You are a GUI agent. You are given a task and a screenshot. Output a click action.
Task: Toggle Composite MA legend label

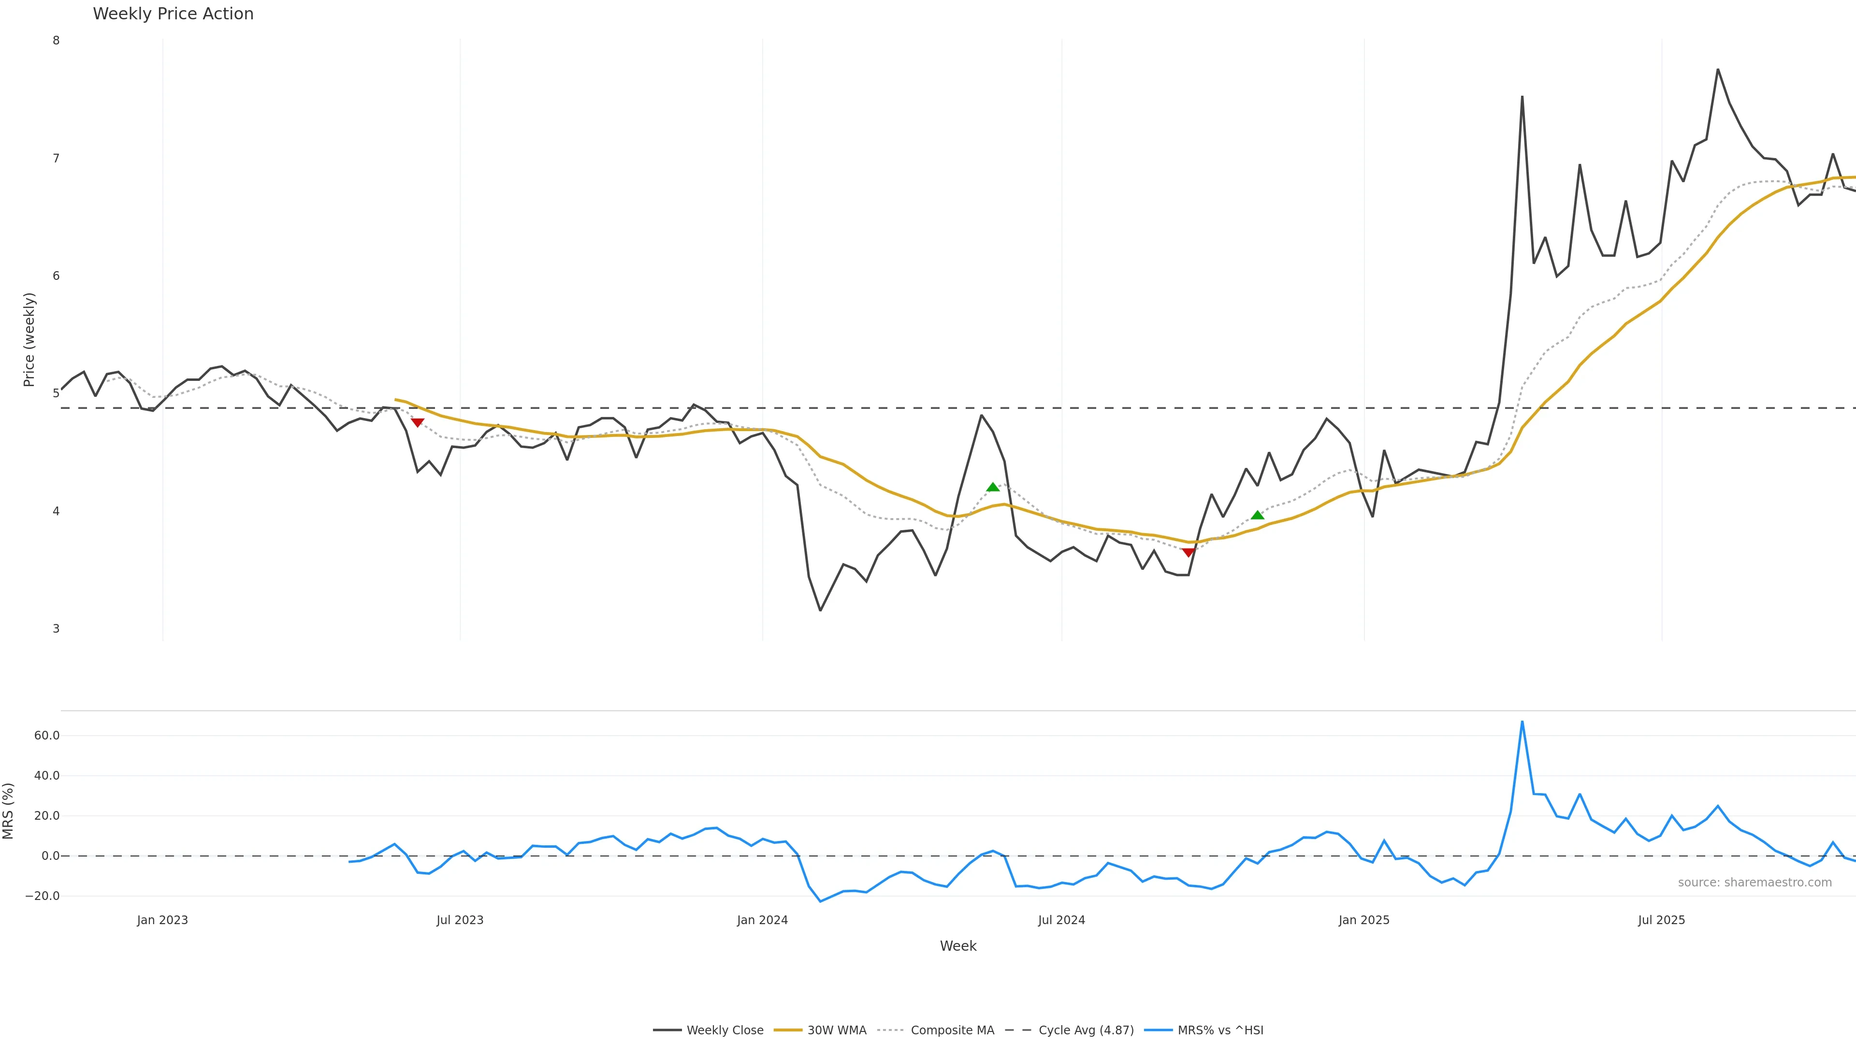click(952, 1030)
